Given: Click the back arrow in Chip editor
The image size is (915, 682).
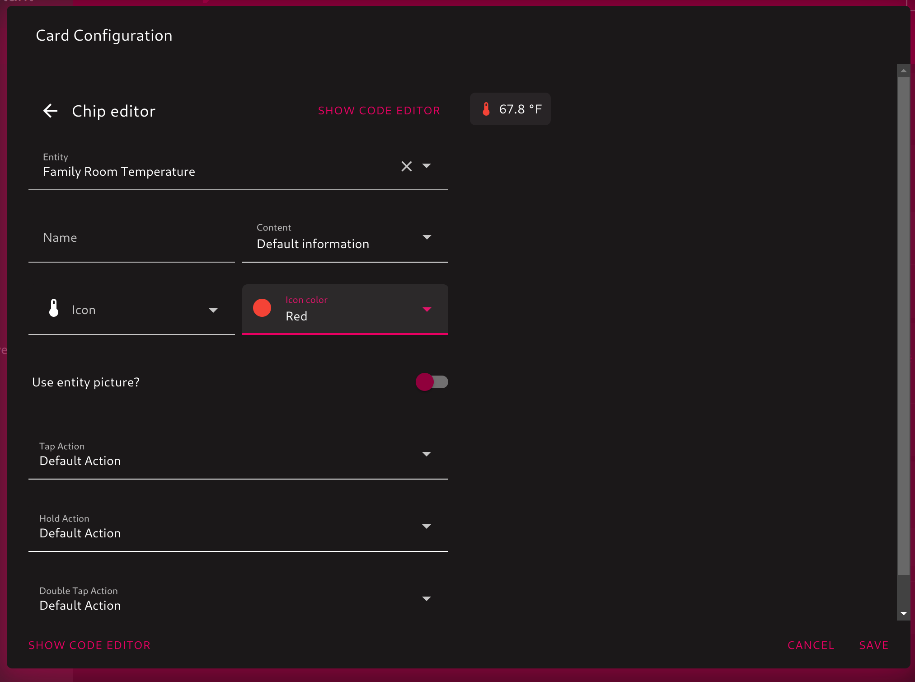Looking at the screenshot, I should coord(50,111).
